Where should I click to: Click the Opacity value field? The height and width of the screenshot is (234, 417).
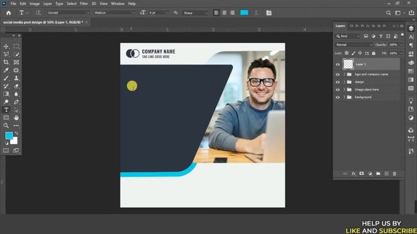[x=394, y=45]
